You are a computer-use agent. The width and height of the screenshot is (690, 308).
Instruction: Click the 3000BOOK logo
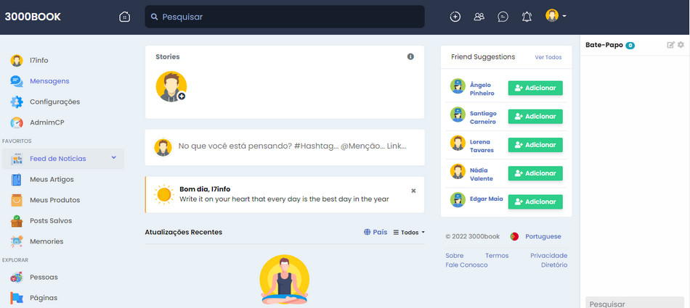[x=33, y=17]
